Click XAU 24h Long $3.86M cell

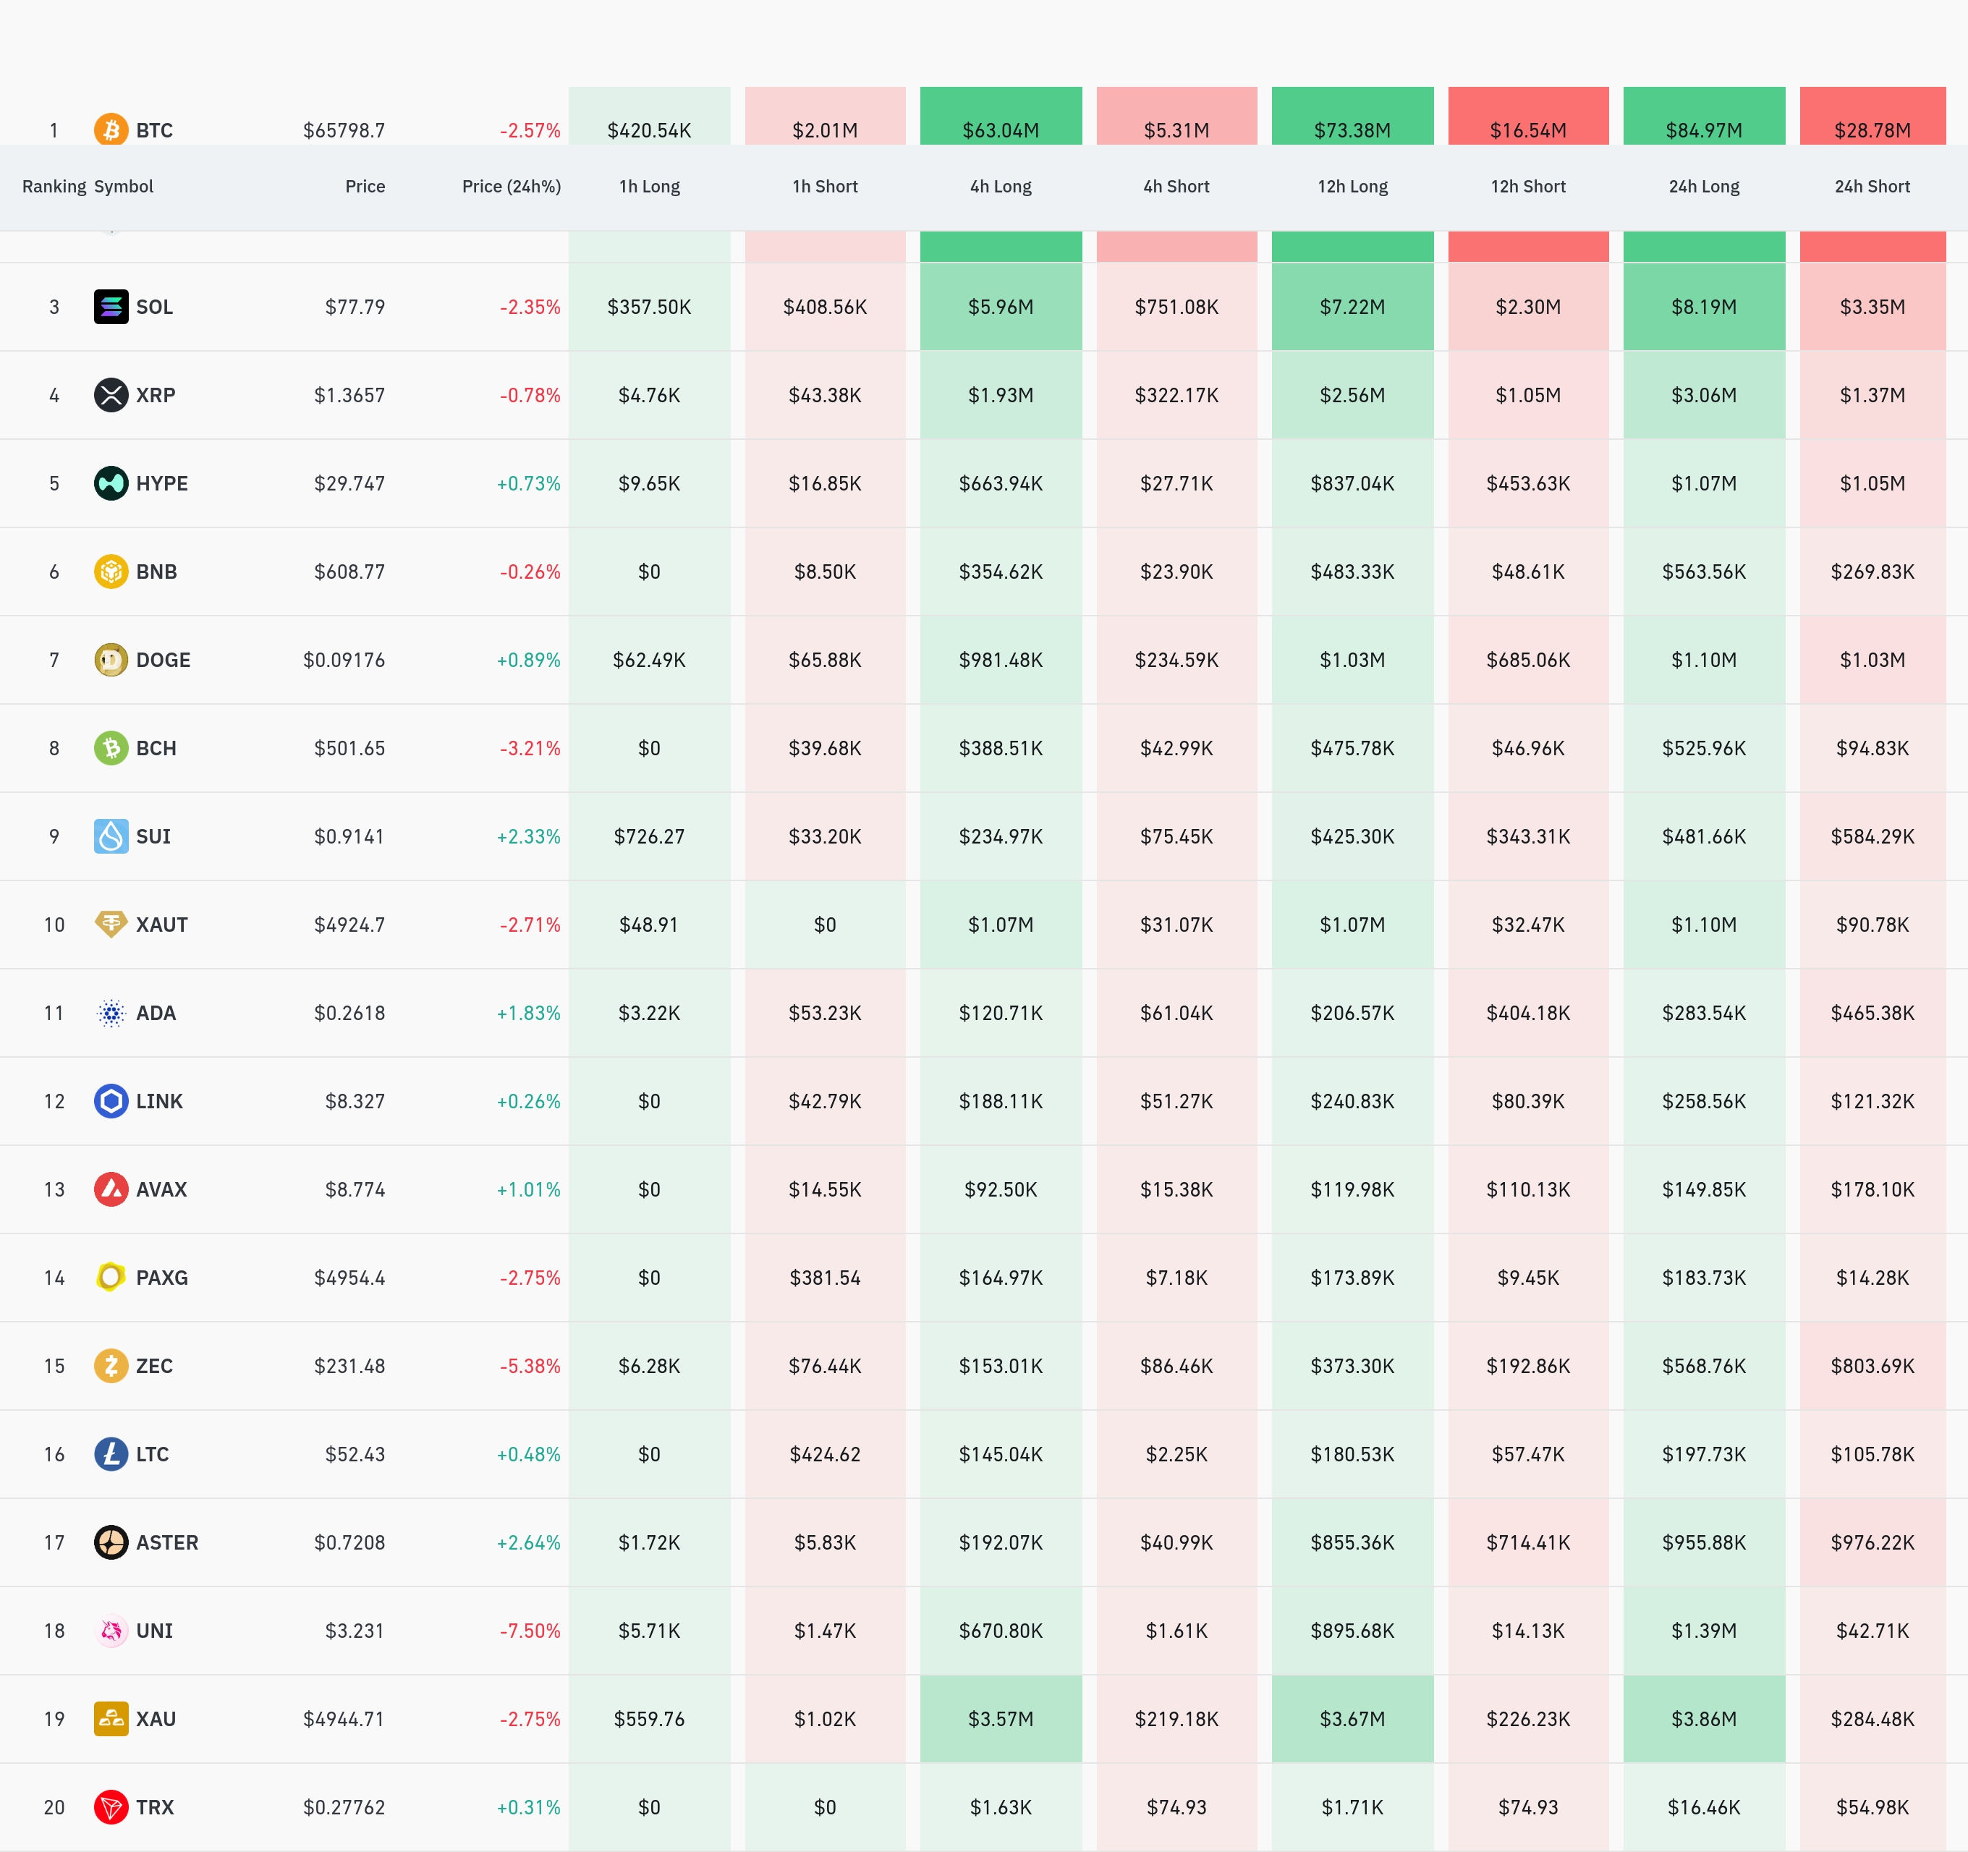pyautogui.click(x=1704, y=1718)
